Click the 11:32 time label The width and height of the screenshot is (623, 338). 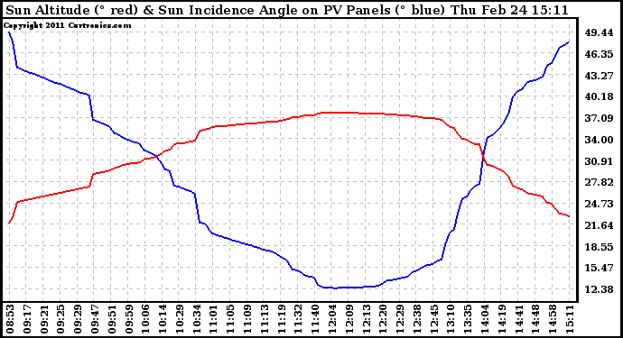[x=298, y=319]
